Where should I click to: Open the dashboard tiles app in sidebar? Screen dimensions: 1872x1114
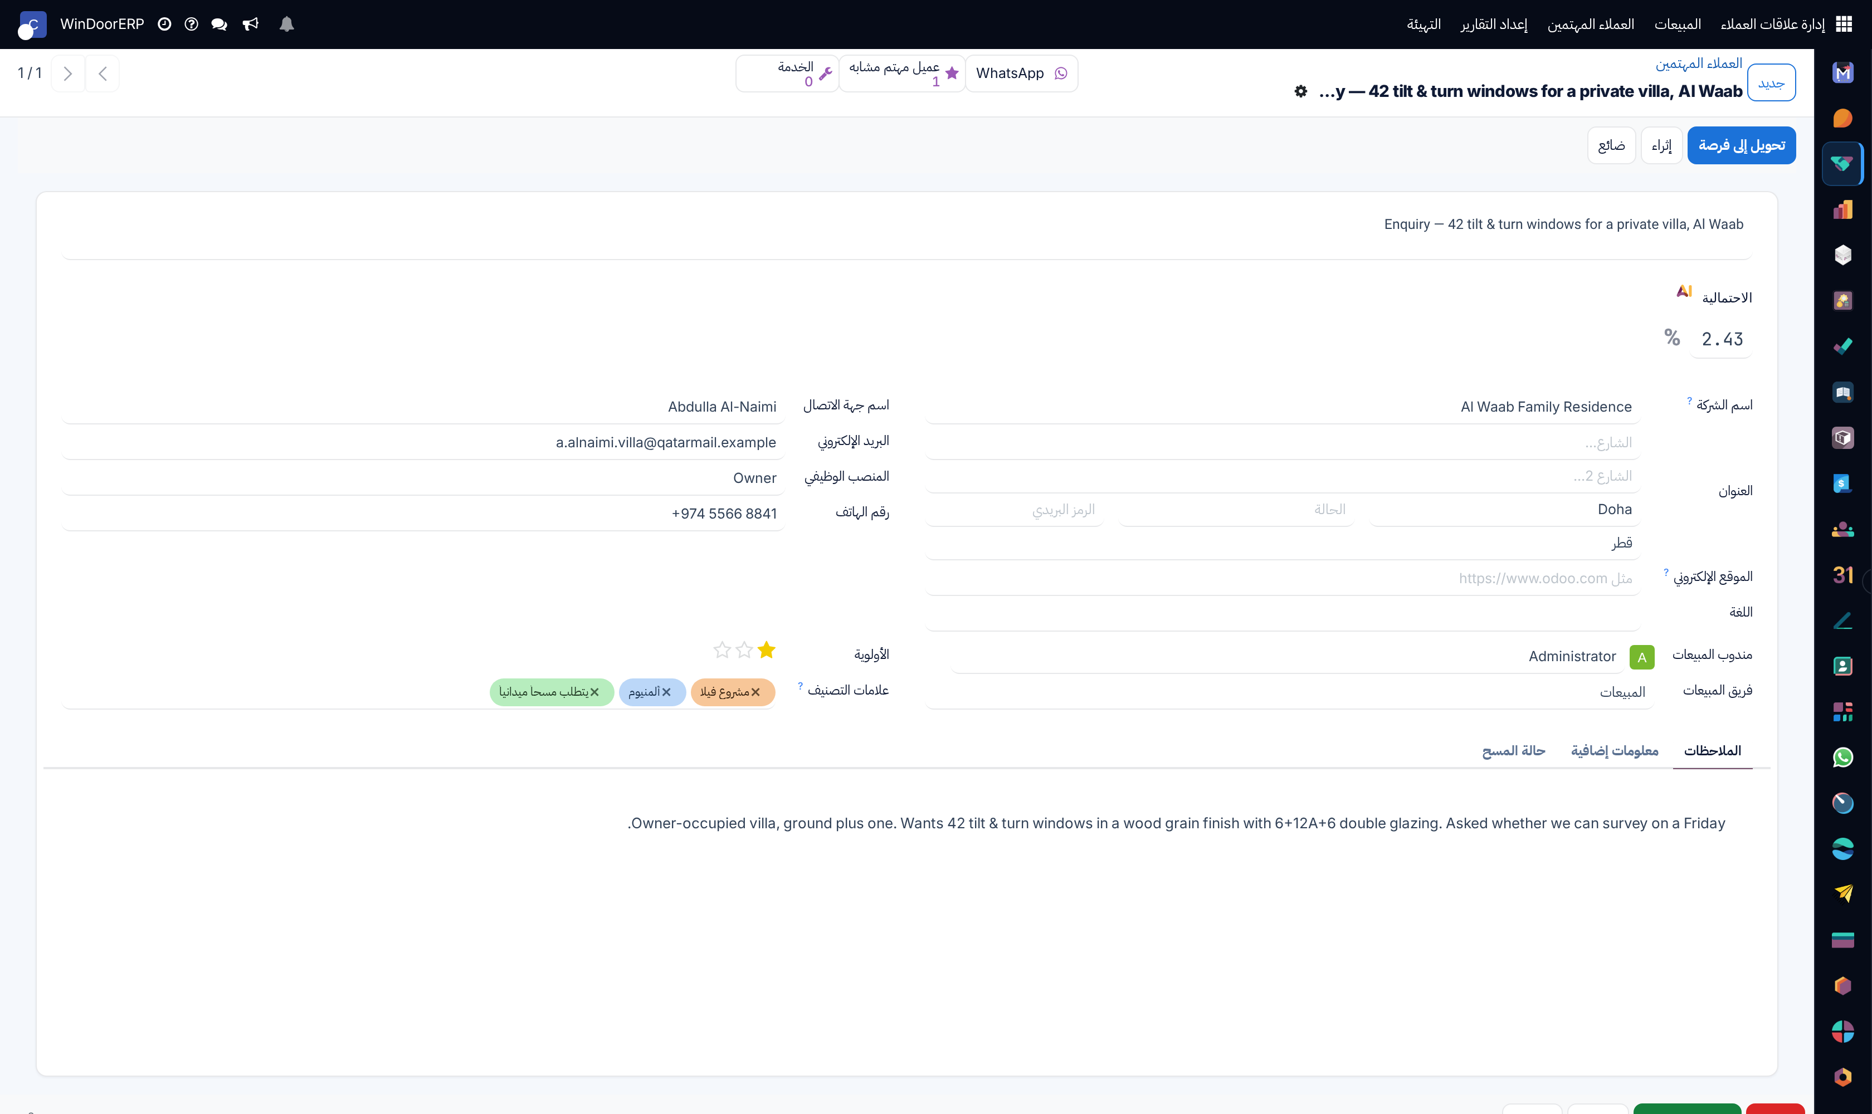coord(1842,712)
